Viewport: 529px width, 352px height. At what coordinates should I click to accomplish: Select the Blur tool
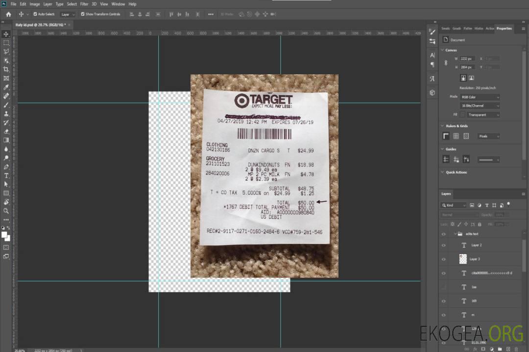click(6, 149)
